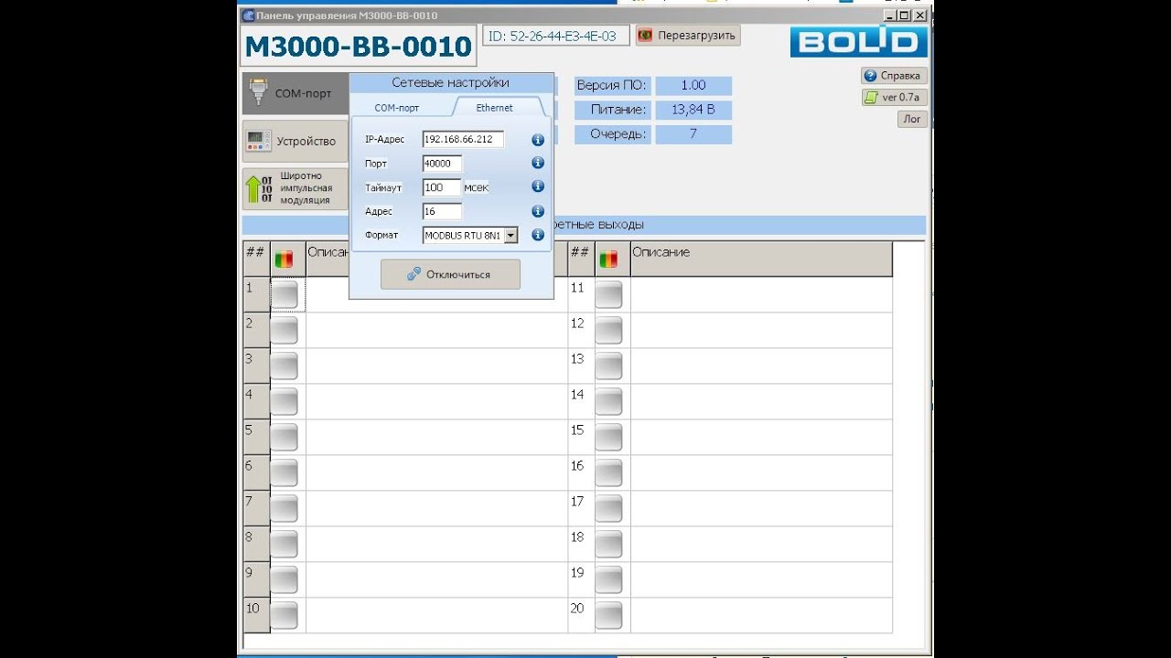The width and height of the screenshot is (1171, 658).
Task: Click the BOLID logo
Action: coord(859,41)
